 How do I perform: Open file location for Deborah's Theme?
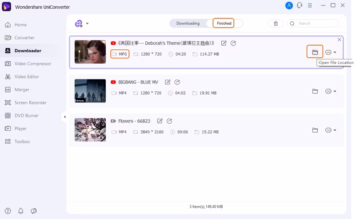click(x=315, y=52)
